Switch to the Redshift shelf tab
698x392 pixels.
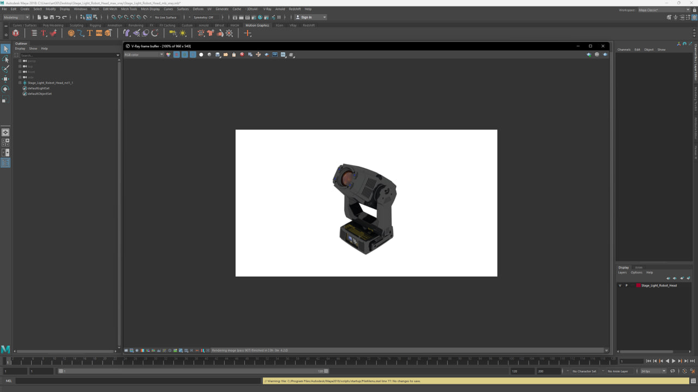(309, 25)
